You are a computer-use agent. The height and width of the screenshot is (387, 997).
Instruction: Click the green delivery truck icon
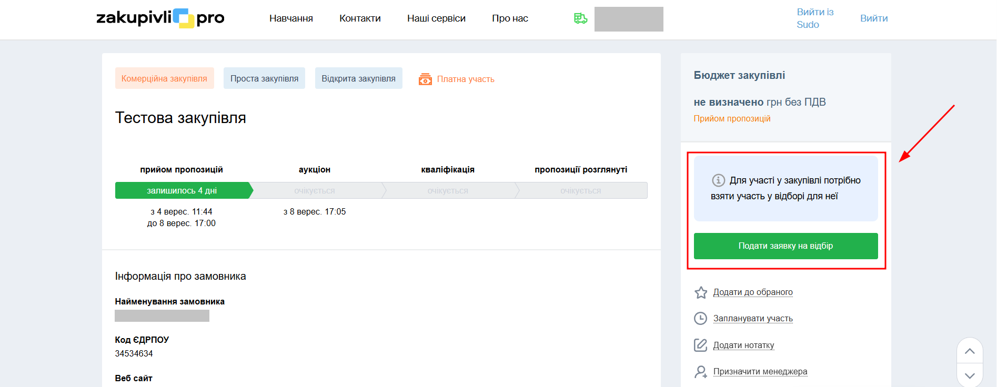click(x=580, y=18)
